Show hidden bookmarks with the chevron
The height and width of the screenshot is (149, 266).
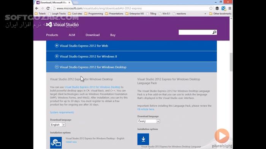206,14
